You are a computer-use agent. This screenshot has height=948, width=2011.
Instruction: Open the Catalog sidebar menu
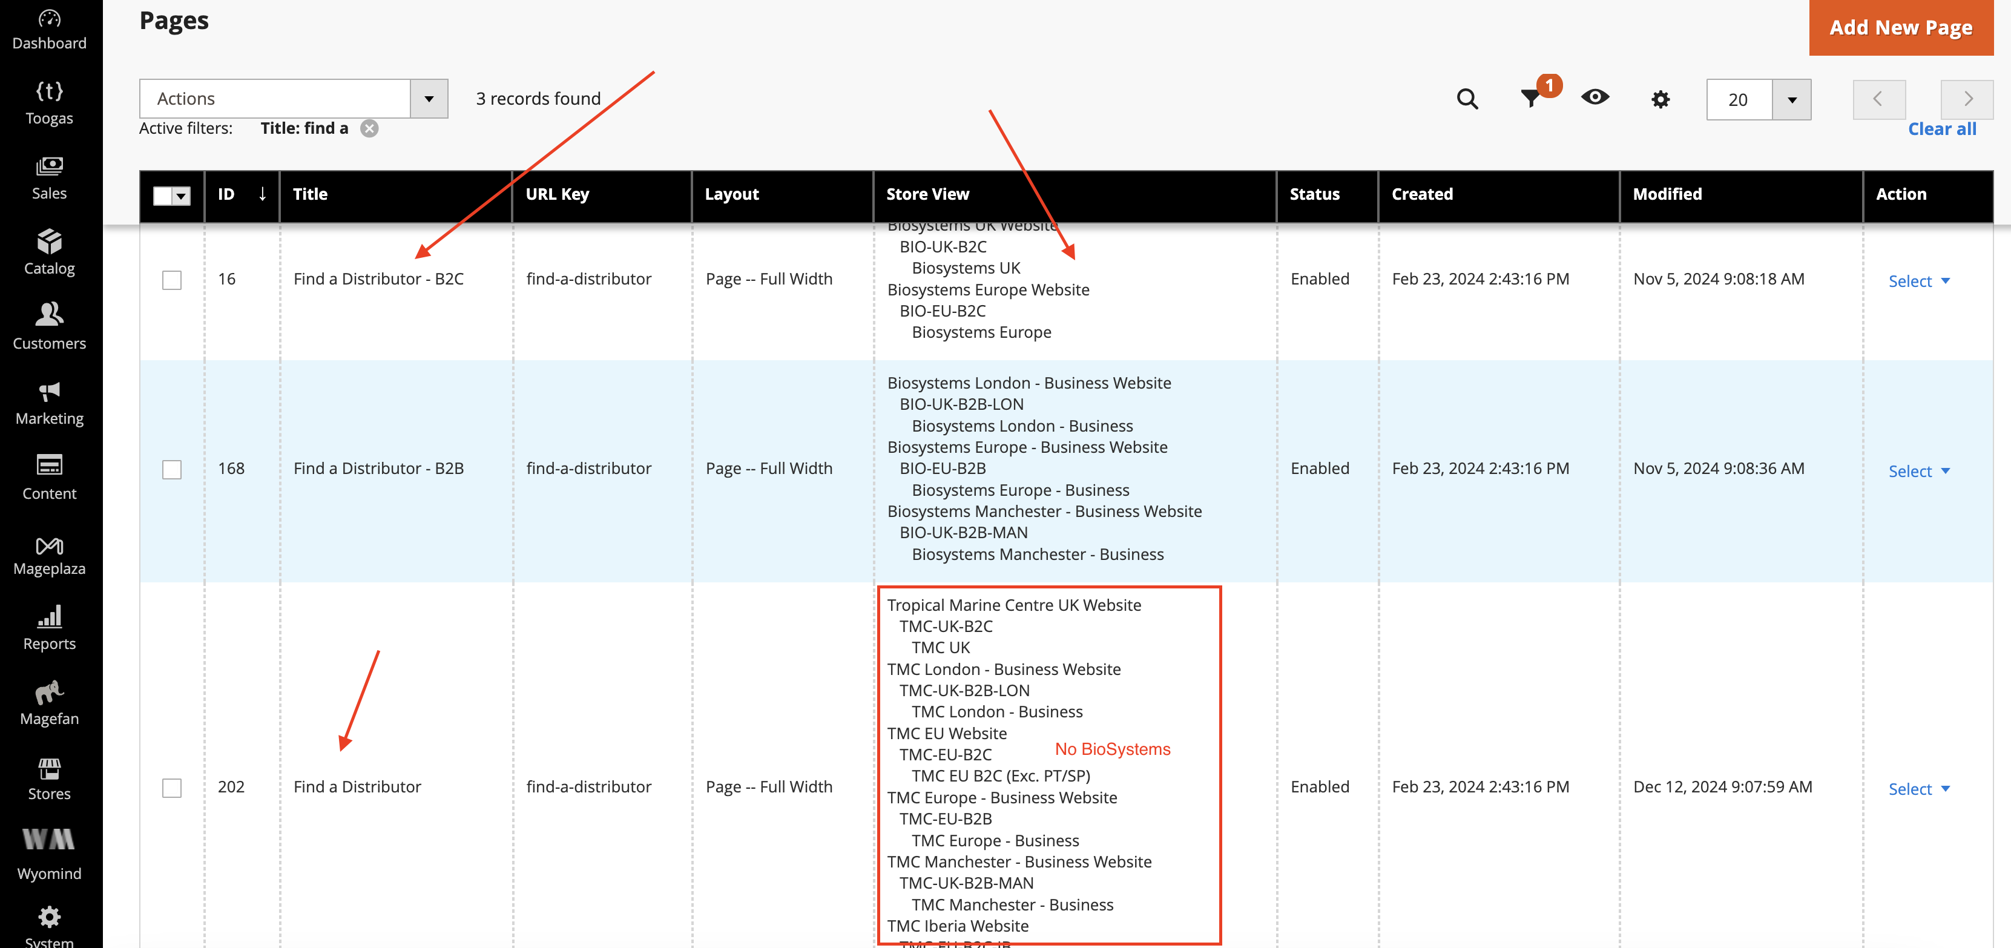[x=49, y=252]
